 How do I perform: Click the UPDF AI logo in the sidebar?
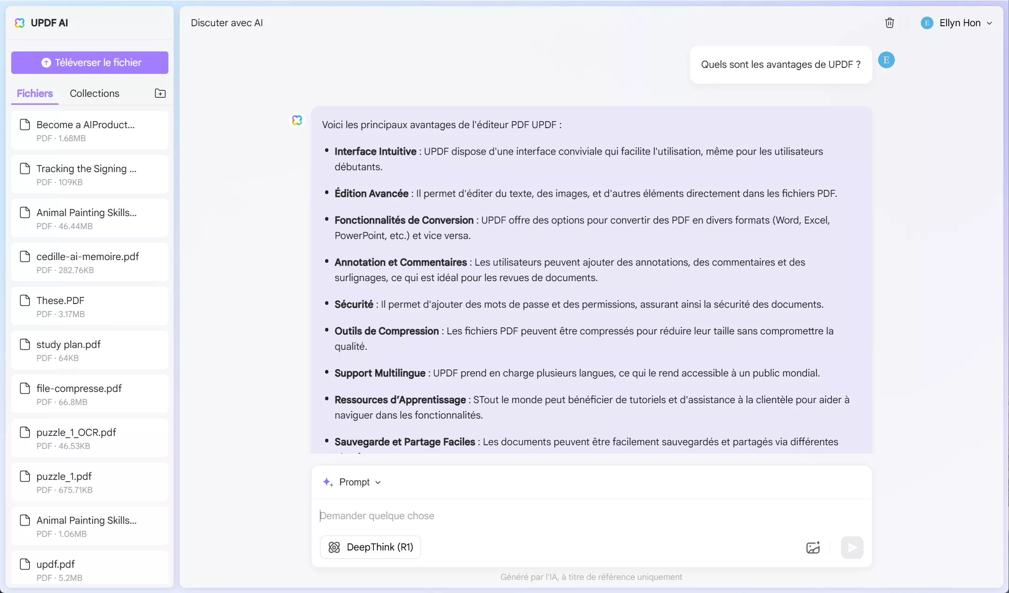click(20, 23)
